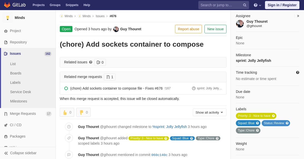Click the green Open status badge
The width and height of the screenshot is (304, 159).
coord(66,29)
